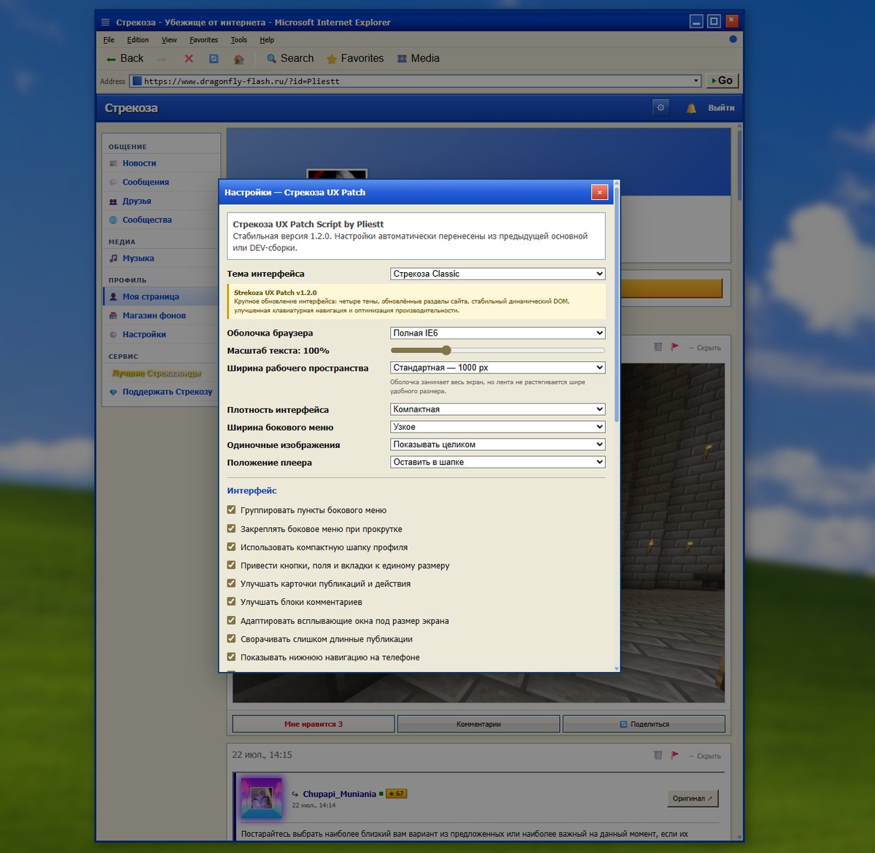Click the notification bell icon

coord(691,108)
